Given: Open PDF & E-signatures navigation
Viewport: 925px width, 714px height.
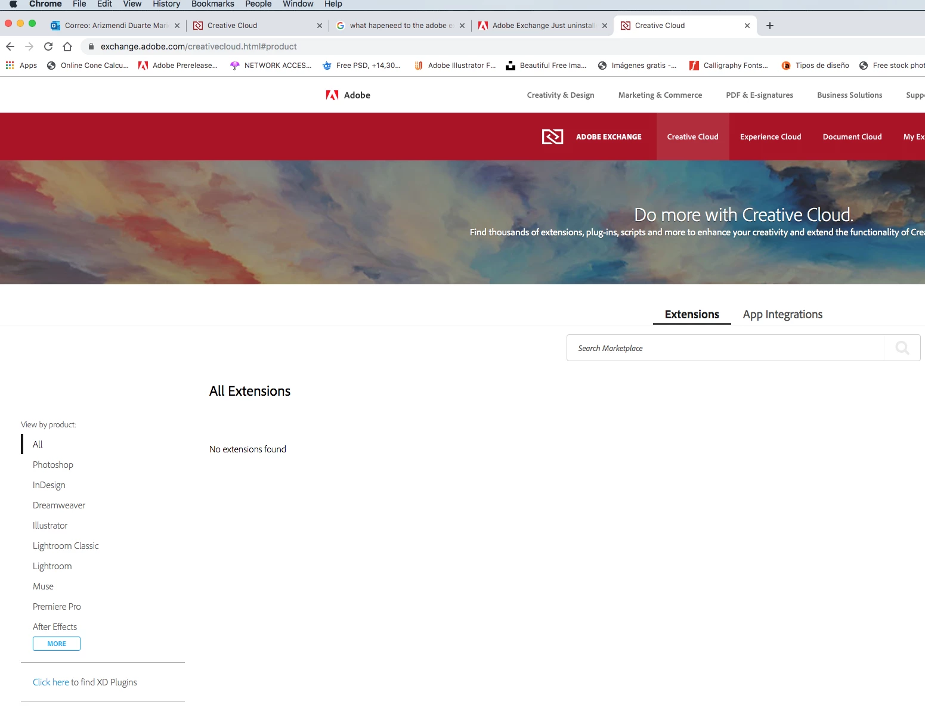Looking at the screenshot, I should [x=760, y=95].
